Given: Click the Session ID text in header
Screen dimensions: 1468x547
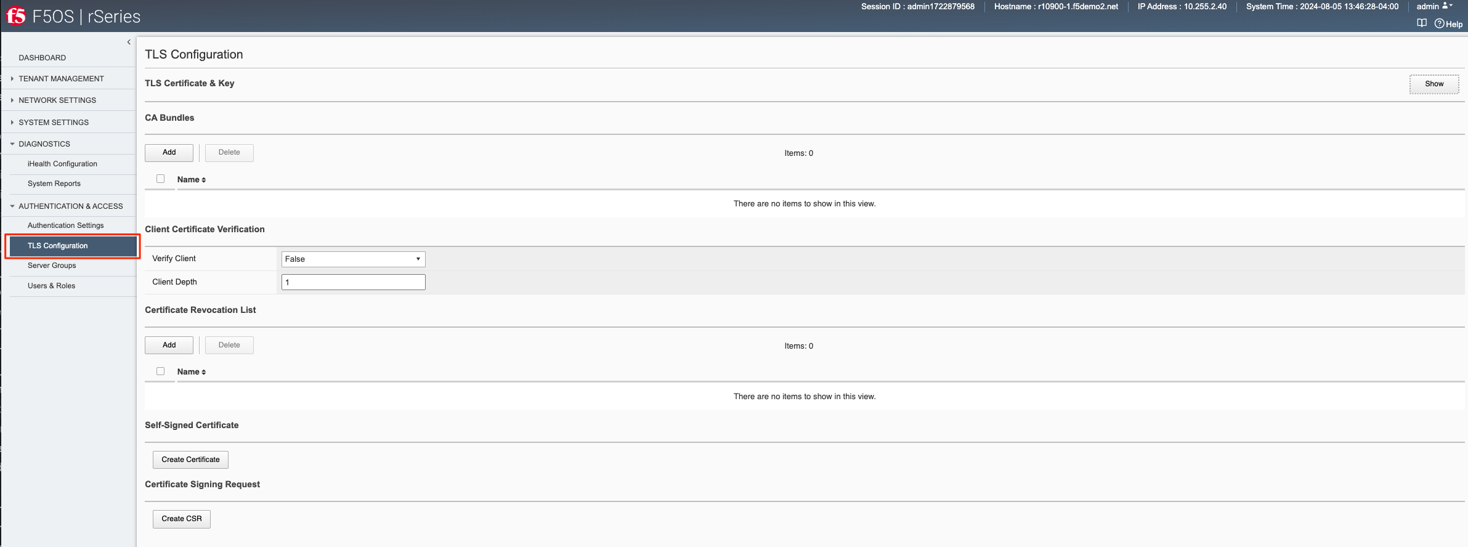Looking at the screenshot, I should (918, 7).
